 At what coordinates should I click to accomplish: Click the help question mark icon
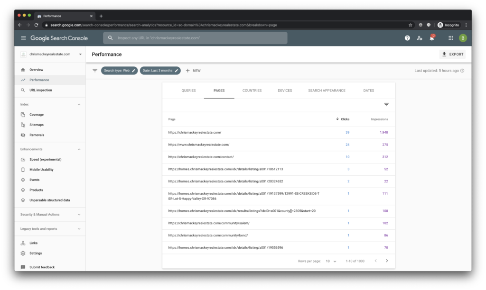point(407,38)
